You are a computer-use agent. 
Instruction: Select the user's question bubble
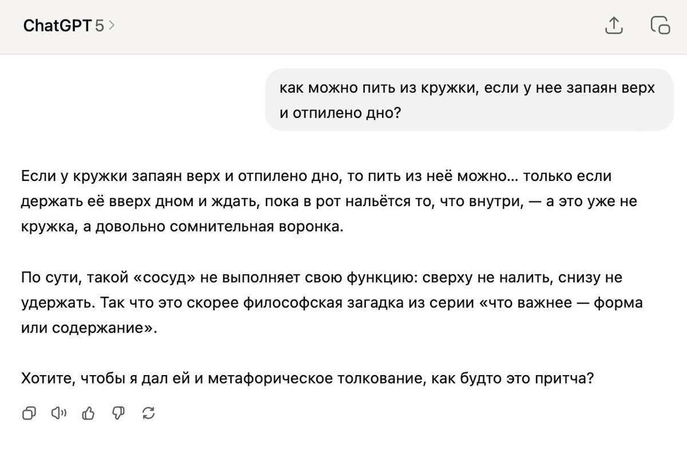click(467, 100)
